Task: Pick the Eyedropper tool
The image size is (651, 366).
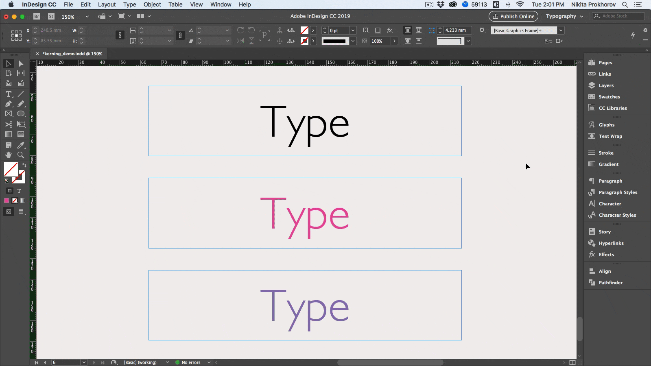Action: tap(21, 145)
